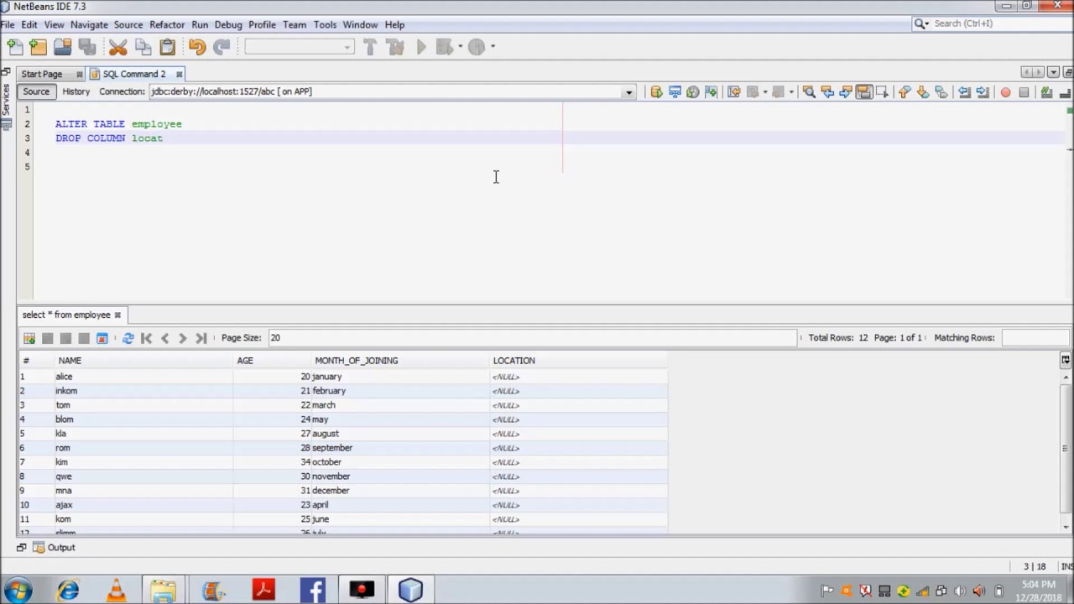Open the Refactor menu

[x=167, y=24]
